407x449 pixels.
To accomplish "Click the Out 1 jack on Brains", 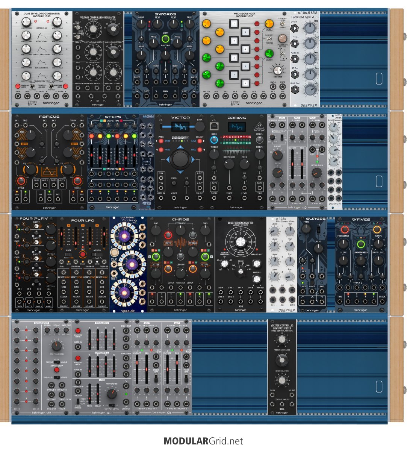I will point(214,188).
